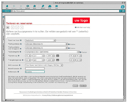
Task: Open the Land van huur dropdown
Action: [40, 40]
